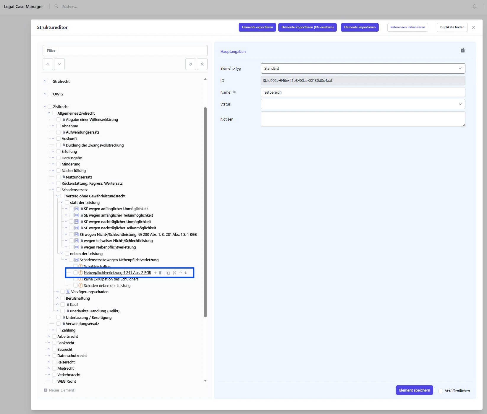Cut the Nebenpflichtverletzung § 241 element
The height and width of the screenshot is (414, 487).
pos(174,273)
